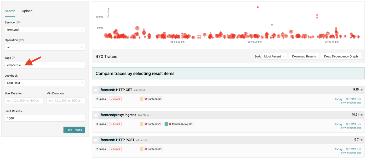Check the frontend: HTTP GET trace checkbox
366x159 pixels.
(x=96, y=90)
